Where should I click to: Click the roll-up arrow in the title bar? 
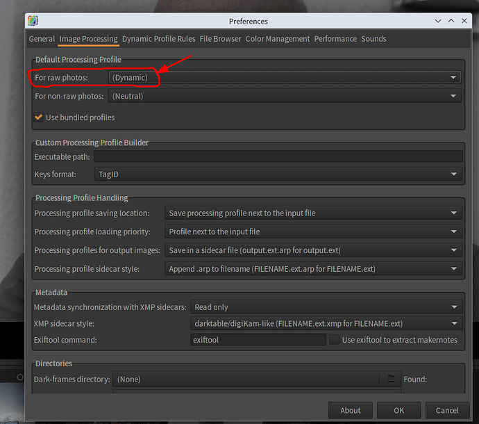[x=451, y=21]
